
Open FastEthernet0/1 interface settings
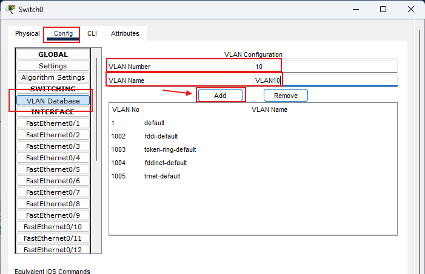[53, 123]
